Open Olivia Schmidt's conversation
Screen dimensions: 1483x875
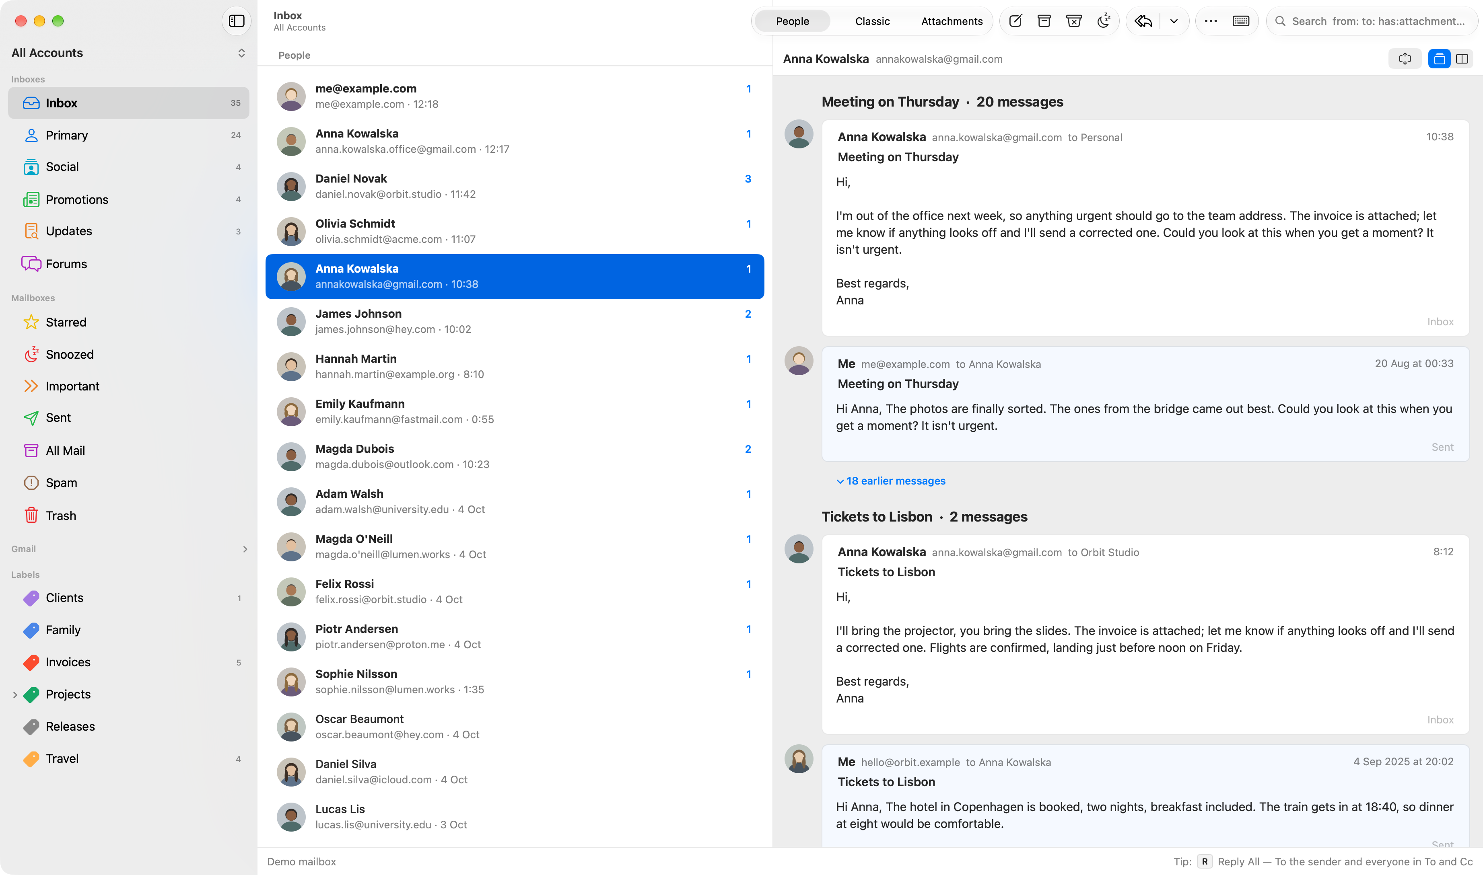515,231
